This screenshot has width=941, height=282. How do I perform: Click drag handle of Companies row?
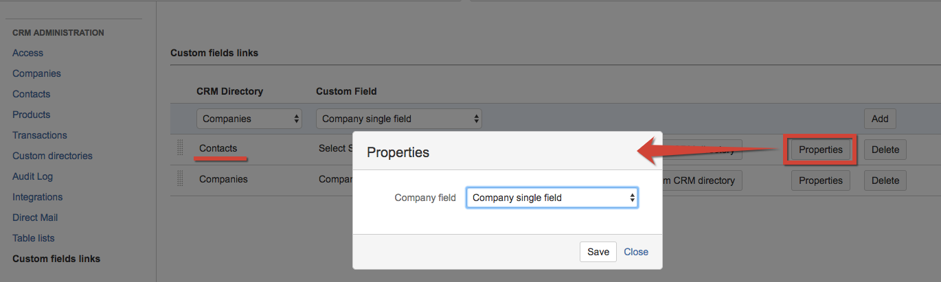180,179
